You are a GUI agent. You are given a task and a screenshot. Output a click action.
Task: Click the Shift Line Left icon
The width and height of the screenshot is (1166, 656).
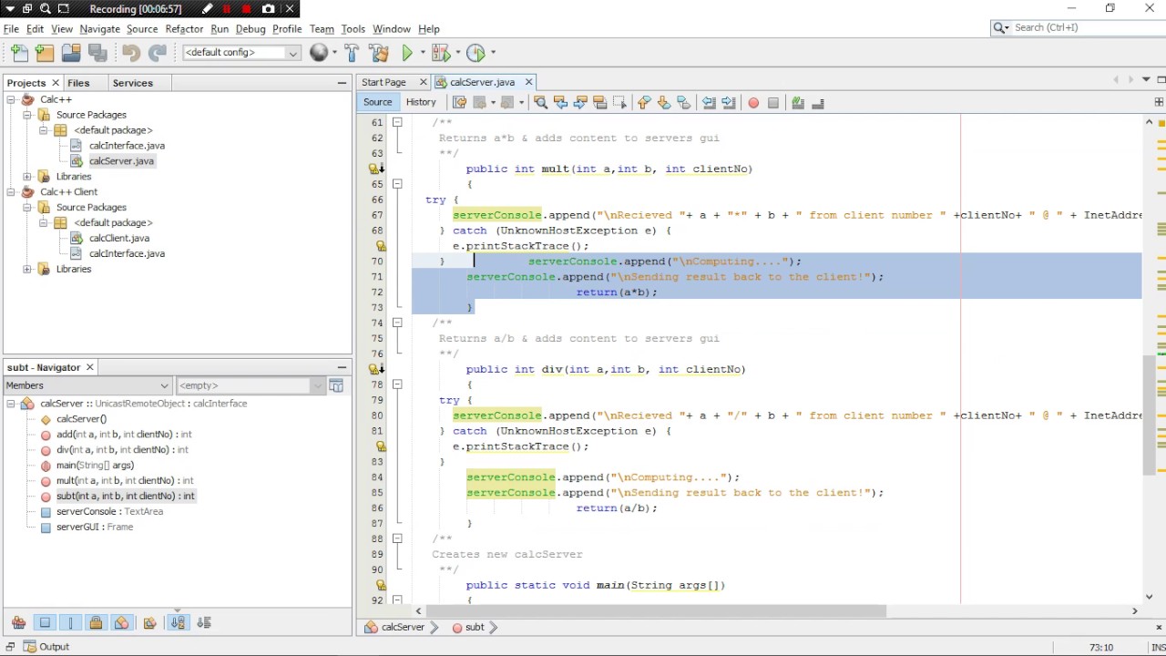(709, 103)
